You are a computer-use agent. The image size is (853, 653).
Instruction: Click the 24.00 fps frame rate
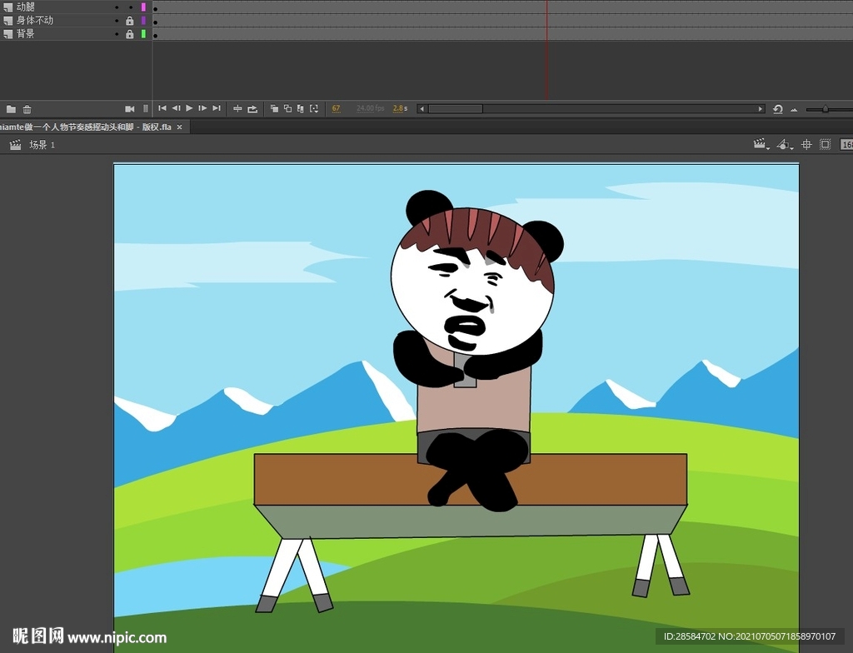(x=371, y=108)
